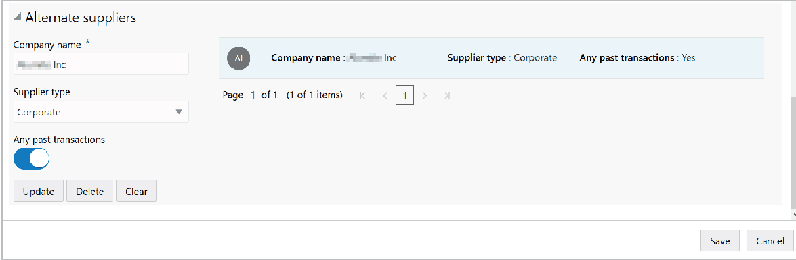Click the page number field beside 'Page'

253,95
